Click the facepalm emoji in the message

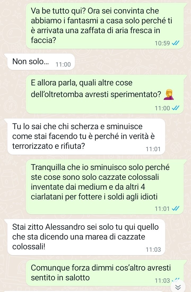coord(169,95)
